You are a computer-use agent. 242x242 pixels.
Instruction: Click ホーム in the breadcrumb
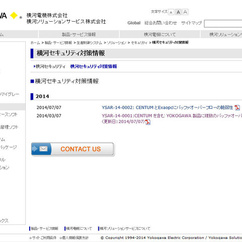point(35,43)
